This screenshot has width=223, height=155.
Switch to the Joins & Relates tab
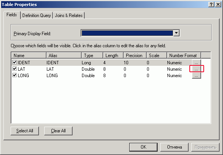click(69, 15)
